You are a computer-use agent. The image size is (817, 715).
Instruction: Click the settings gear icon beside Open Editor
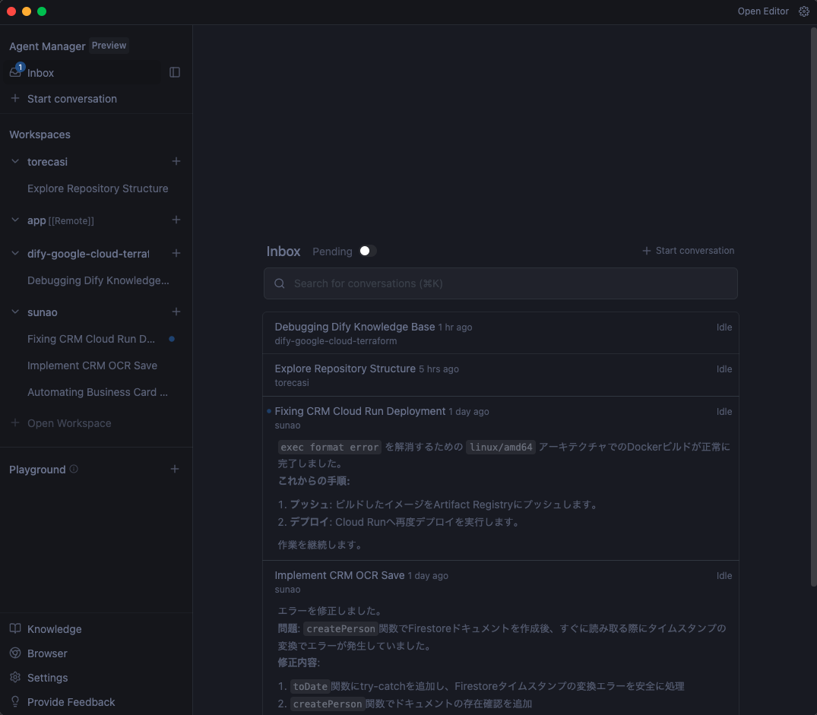804,11
